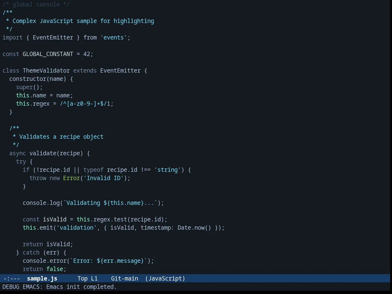The height and width of the screenshot is (294, 392).
Task: Click the 'super();' call
Action: 29,87
